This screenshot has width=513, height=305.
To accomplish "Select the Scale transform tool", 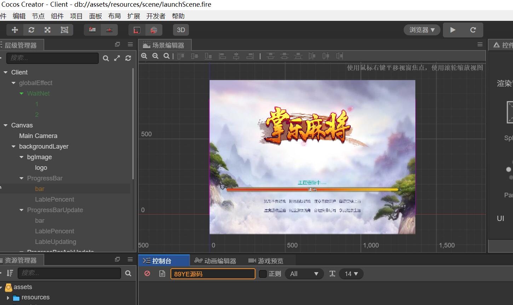I will point(47,30).
